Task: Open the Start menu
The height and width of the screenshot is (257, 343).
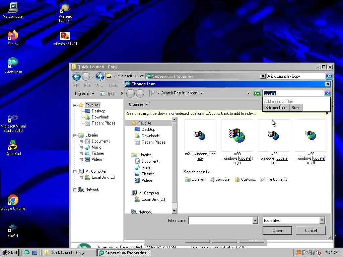Action: point(10,253)
